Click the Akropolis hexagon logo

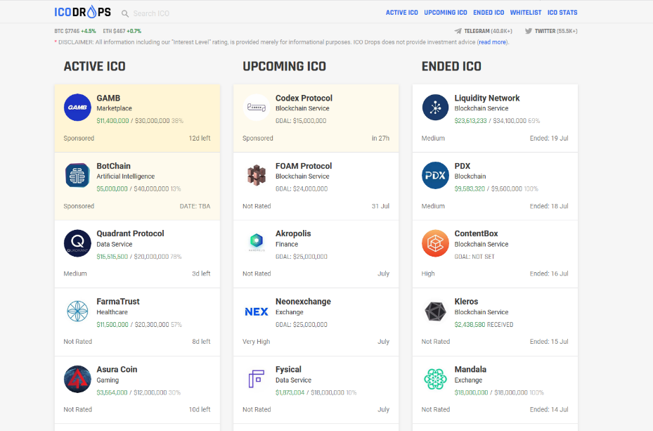click(x=257, y=242)
